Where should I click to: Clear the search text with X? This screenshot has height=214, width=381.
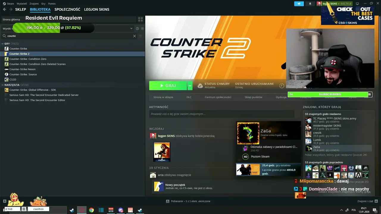135,36
